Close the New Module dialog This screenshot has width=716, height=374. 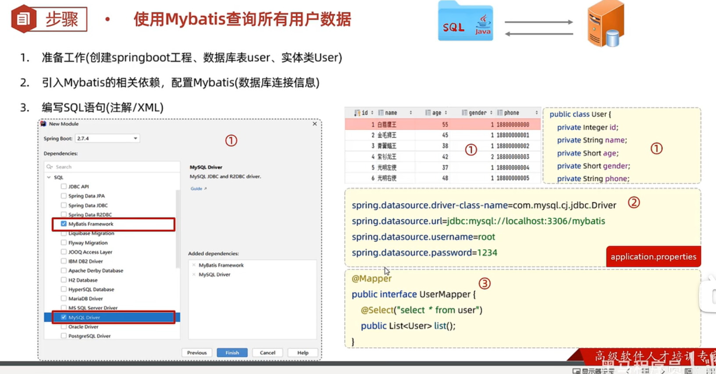314,124
